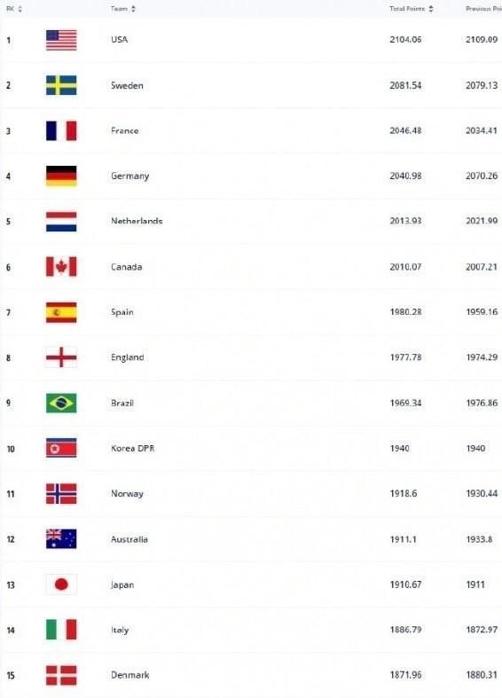Click the Canada maple leaf flag
This screenshot has width=502, height=698.
pos(61,267)
